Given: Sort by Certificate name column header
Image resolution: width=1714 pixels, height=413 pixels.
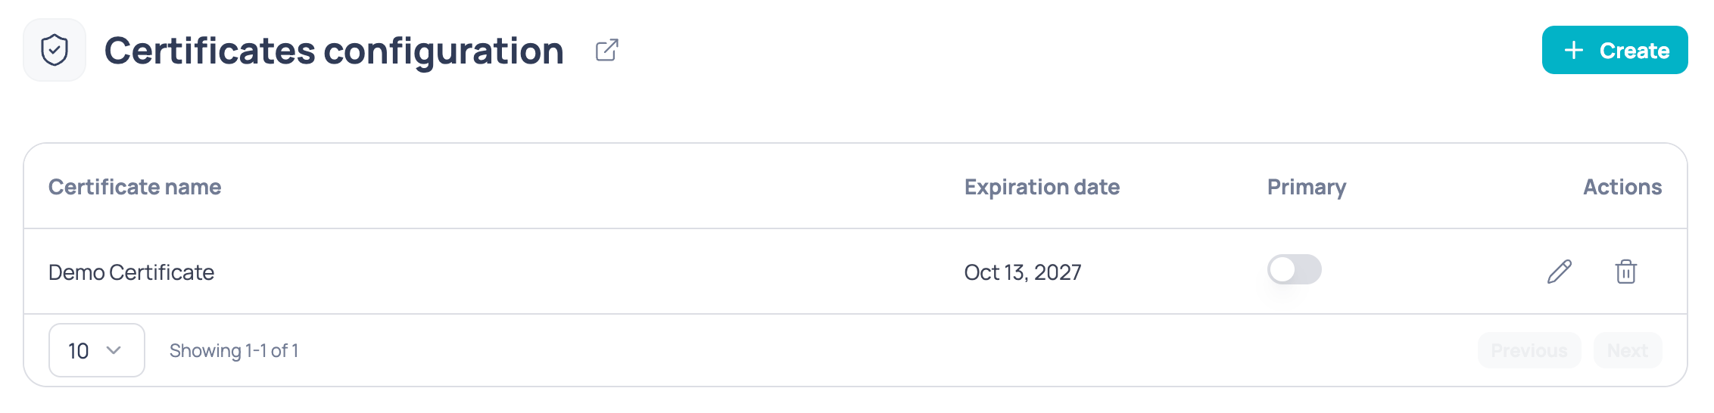Looking at the screenshot, I should pyautogui.click(x=135, y=187).
